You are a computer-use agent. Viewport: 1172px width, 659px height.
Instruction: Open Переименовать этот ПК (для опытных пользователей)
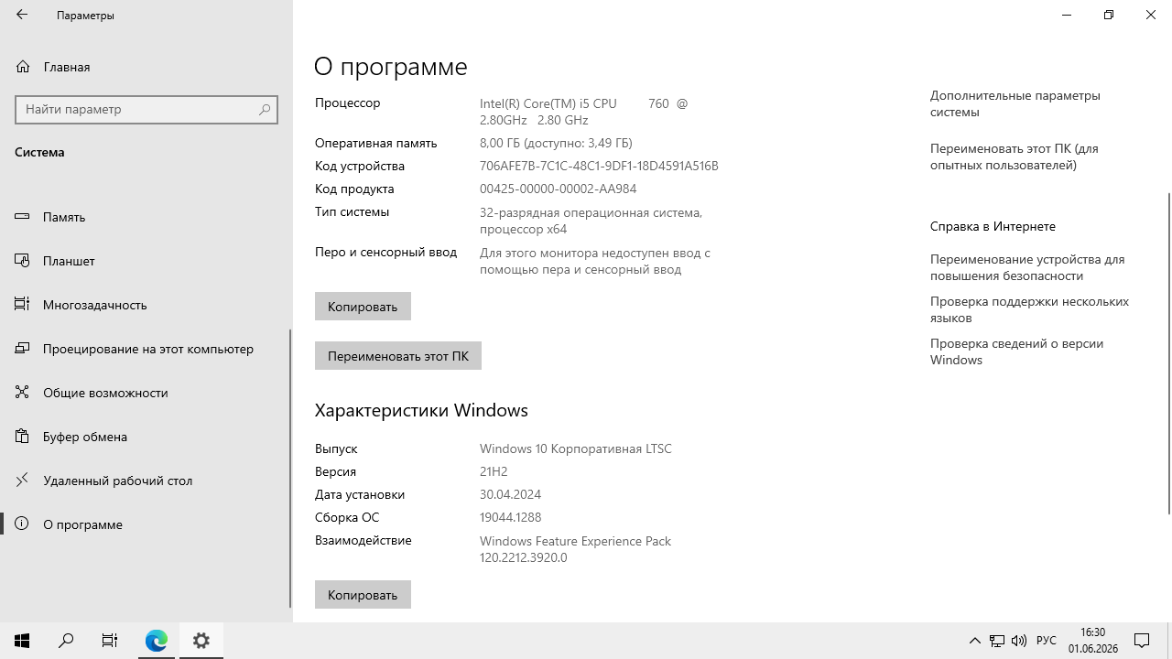pyautogui.click(x=1015, y=157)
